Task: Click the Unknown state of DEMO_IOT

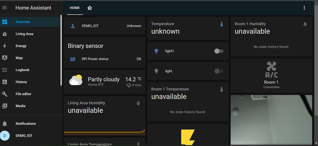Action: pyautogui.click(x=134, y=26)
